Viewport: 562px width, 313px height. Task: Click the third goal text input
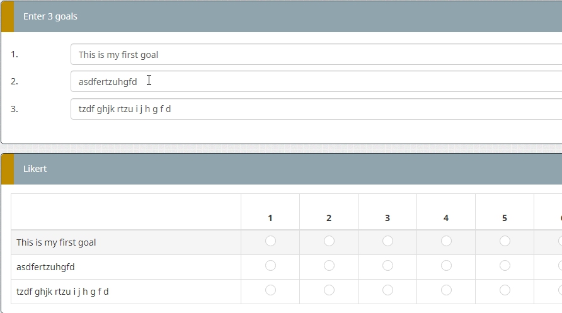[x=315, y=109]
